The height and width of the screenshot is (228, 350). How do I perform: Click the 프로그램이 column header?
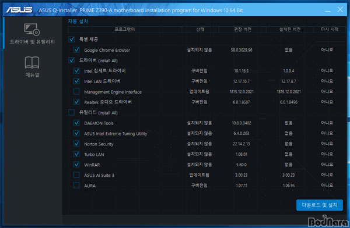(x=125, y=30)
